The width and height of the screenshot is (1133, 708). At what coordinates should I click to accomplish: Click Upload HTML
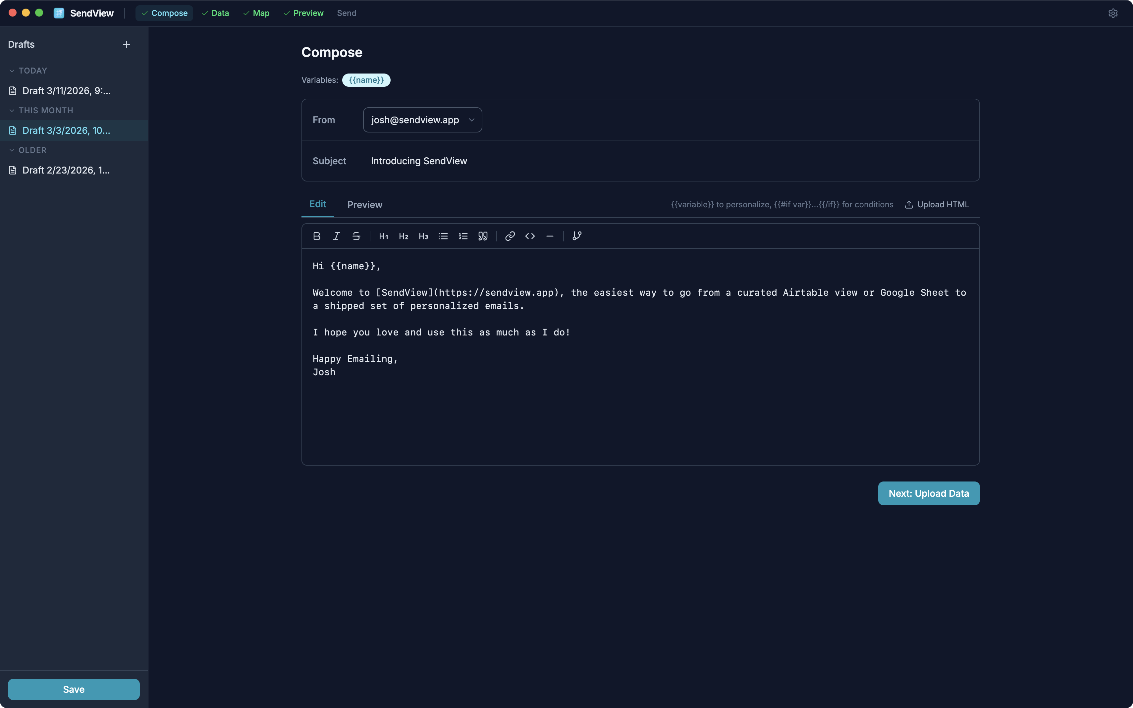coord(937,205)
